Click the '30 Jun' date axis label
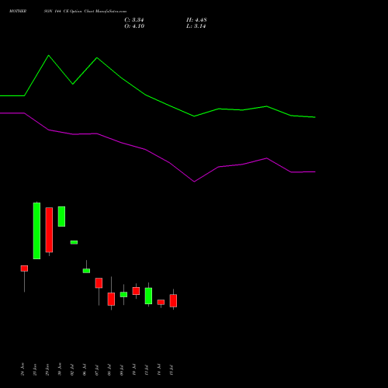The width and height of the screenshot is (388, 388). click(x=60, y=369)
